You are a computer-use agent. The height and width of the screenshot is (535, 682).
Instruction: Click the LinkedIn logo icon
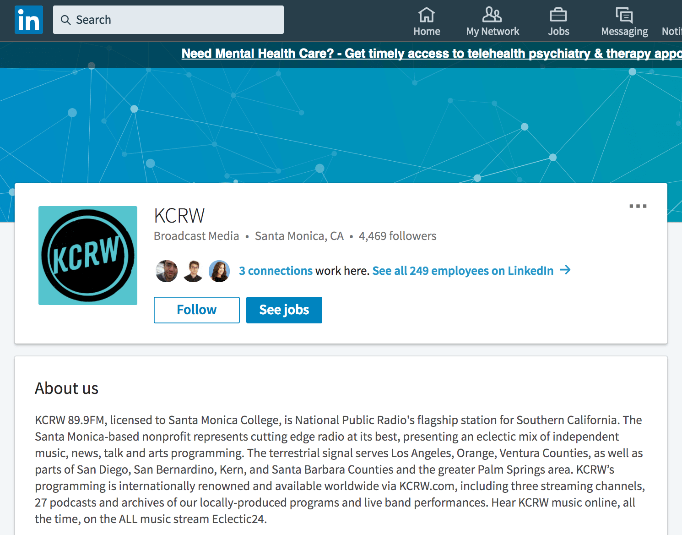[x=29, y=20]
